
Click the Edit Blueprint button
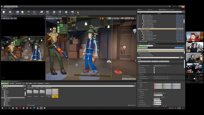point(179,48)
